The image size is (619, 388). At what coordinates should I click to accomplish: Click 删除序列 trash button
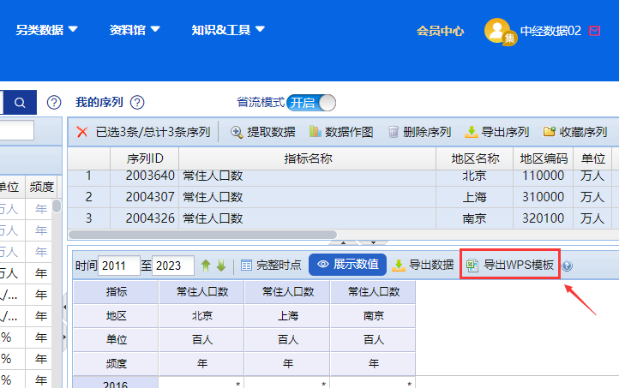(x=418, y=132)
